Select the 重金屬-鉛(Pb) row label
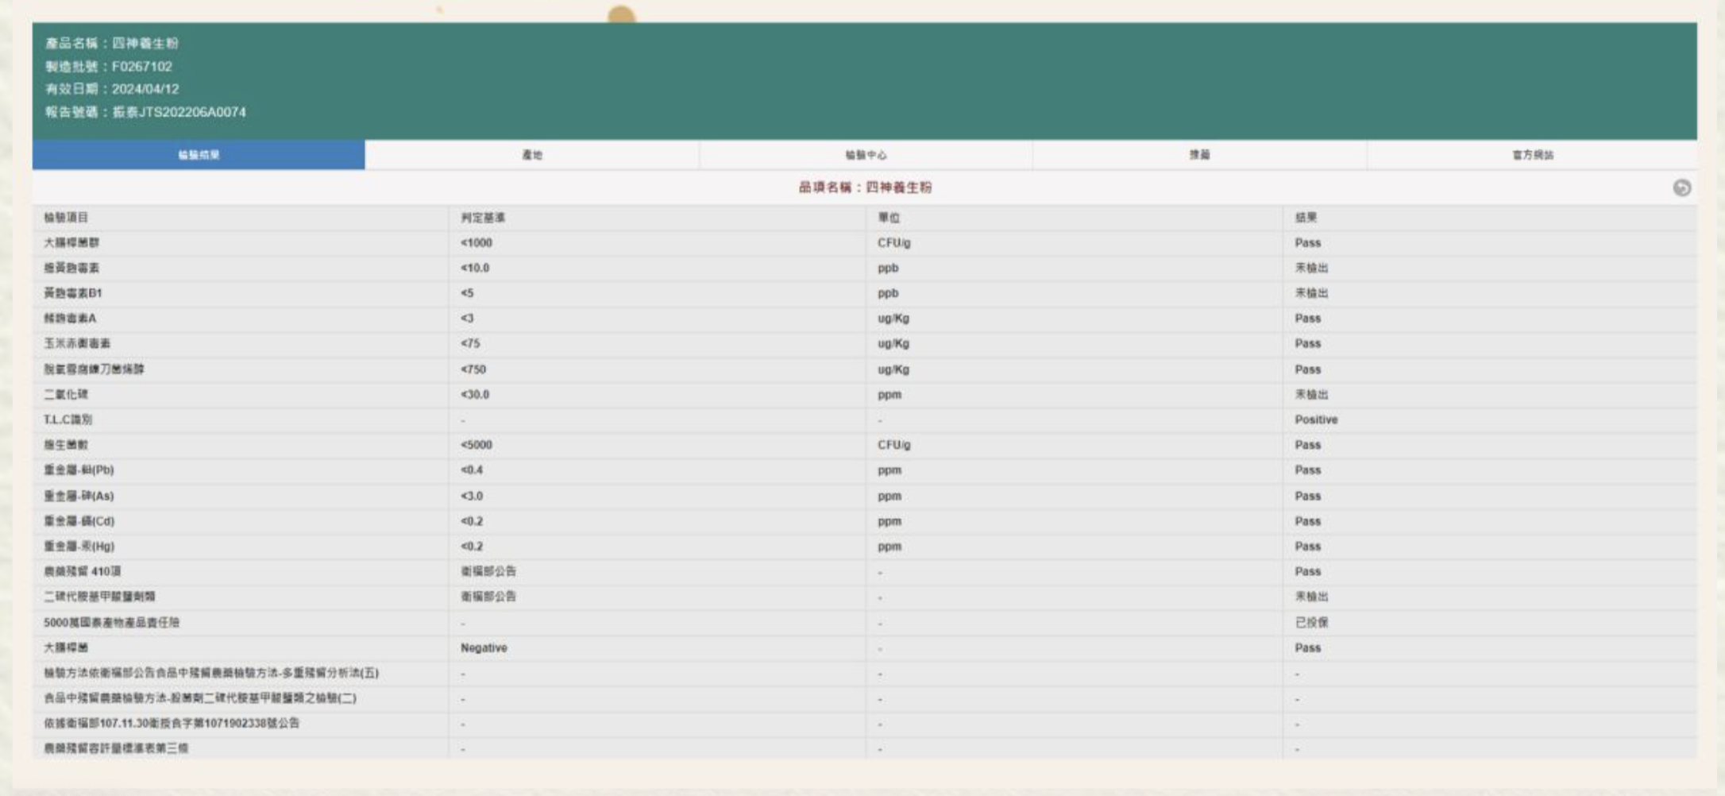The height and width of the screenshot is (796, 1725). pos(79,470)
